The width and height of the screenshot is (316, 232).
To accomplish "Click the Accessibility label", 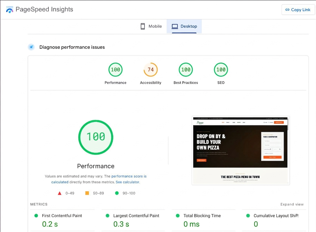I will (151, 83).
